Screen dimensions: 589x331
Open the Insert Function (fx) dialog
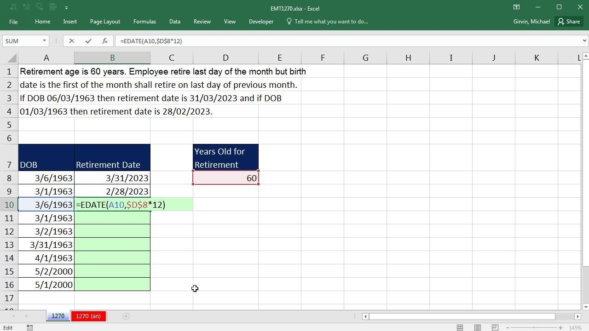coord(104,41)
